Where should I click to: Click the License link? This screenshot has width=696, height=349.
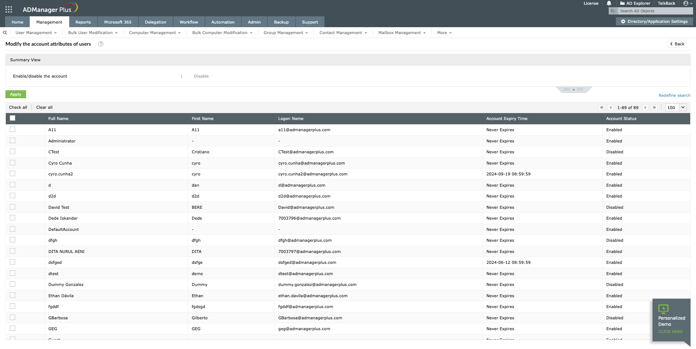click(591, 3)
